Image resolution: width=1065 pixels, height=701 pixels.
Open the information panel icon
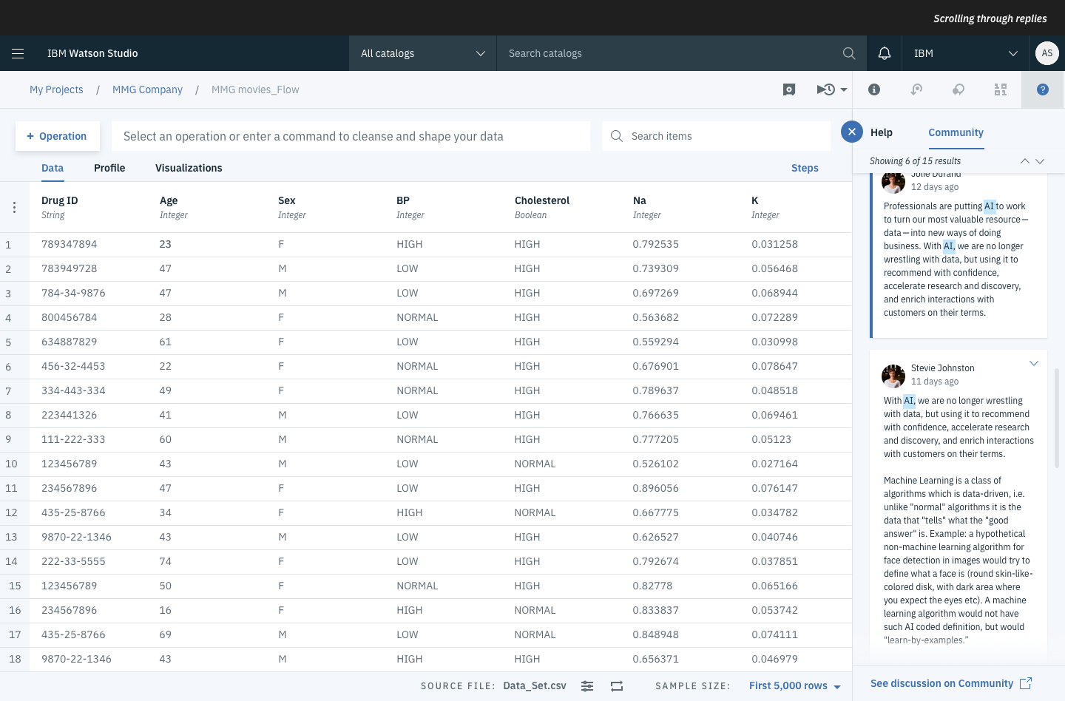tap(873, 89)
